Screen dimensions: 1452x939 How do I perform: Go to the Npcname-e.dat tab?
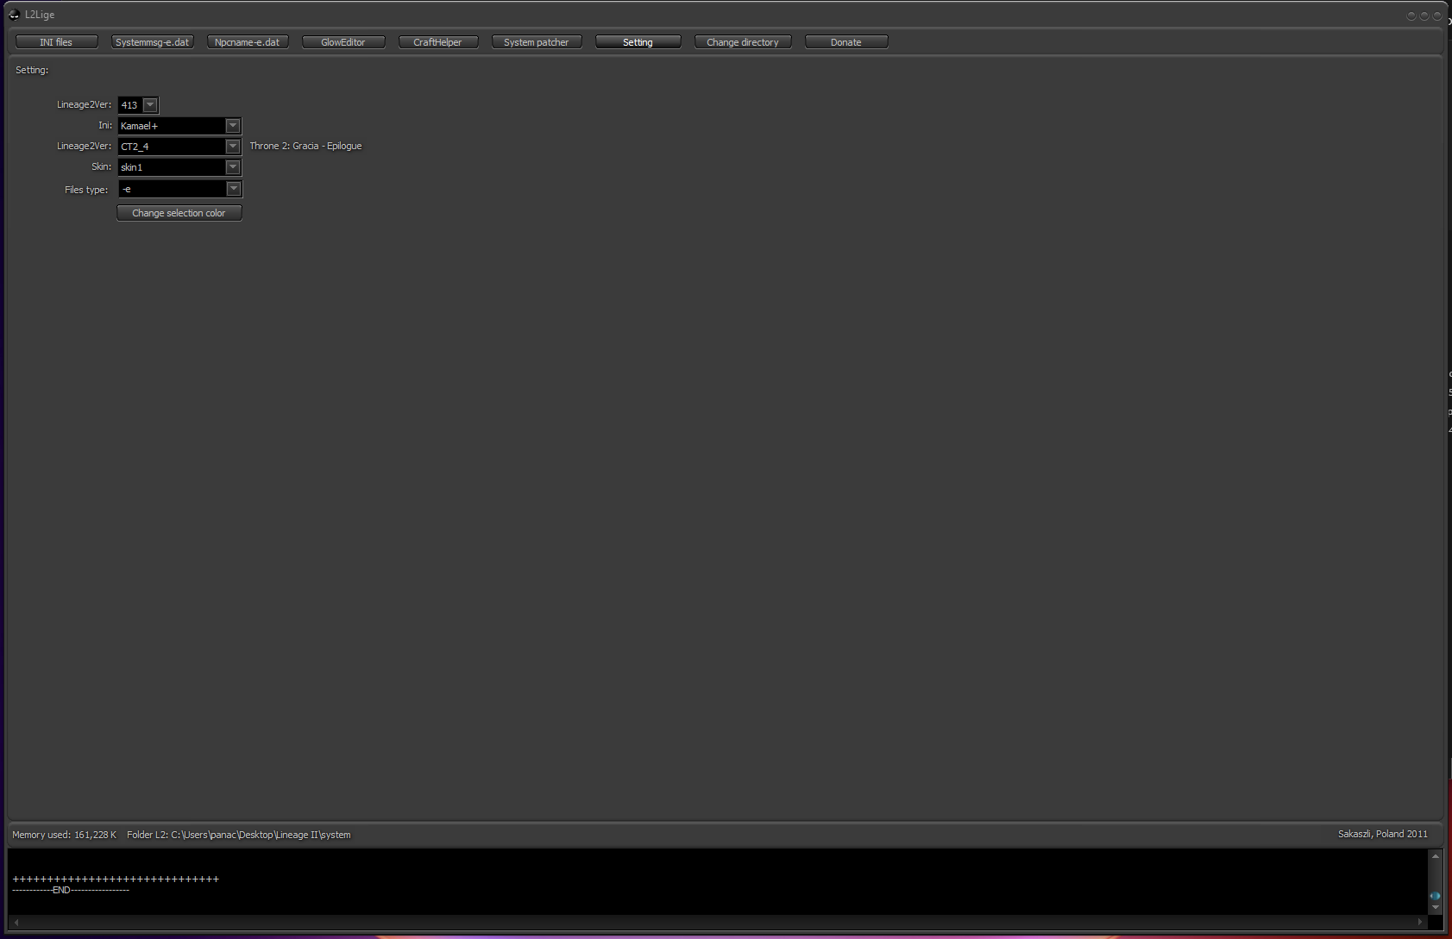click(248, 42)
